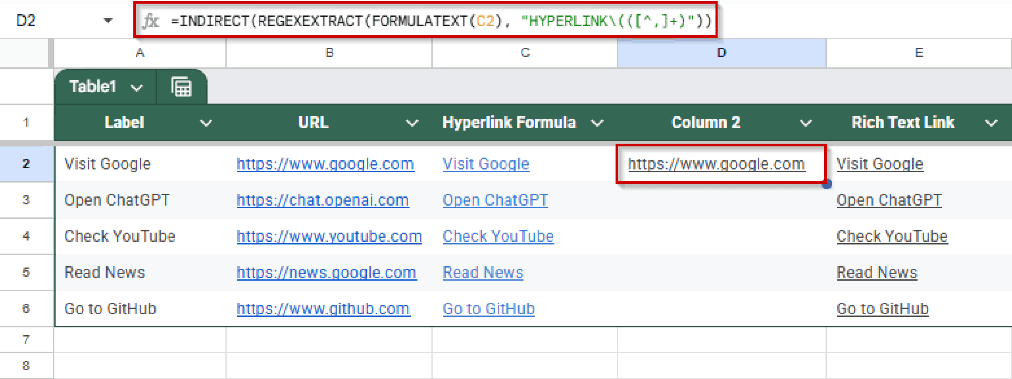This screenshot has height=379, width=1012.
Task: Click the table view grid icon
Action: pos(181,87)
